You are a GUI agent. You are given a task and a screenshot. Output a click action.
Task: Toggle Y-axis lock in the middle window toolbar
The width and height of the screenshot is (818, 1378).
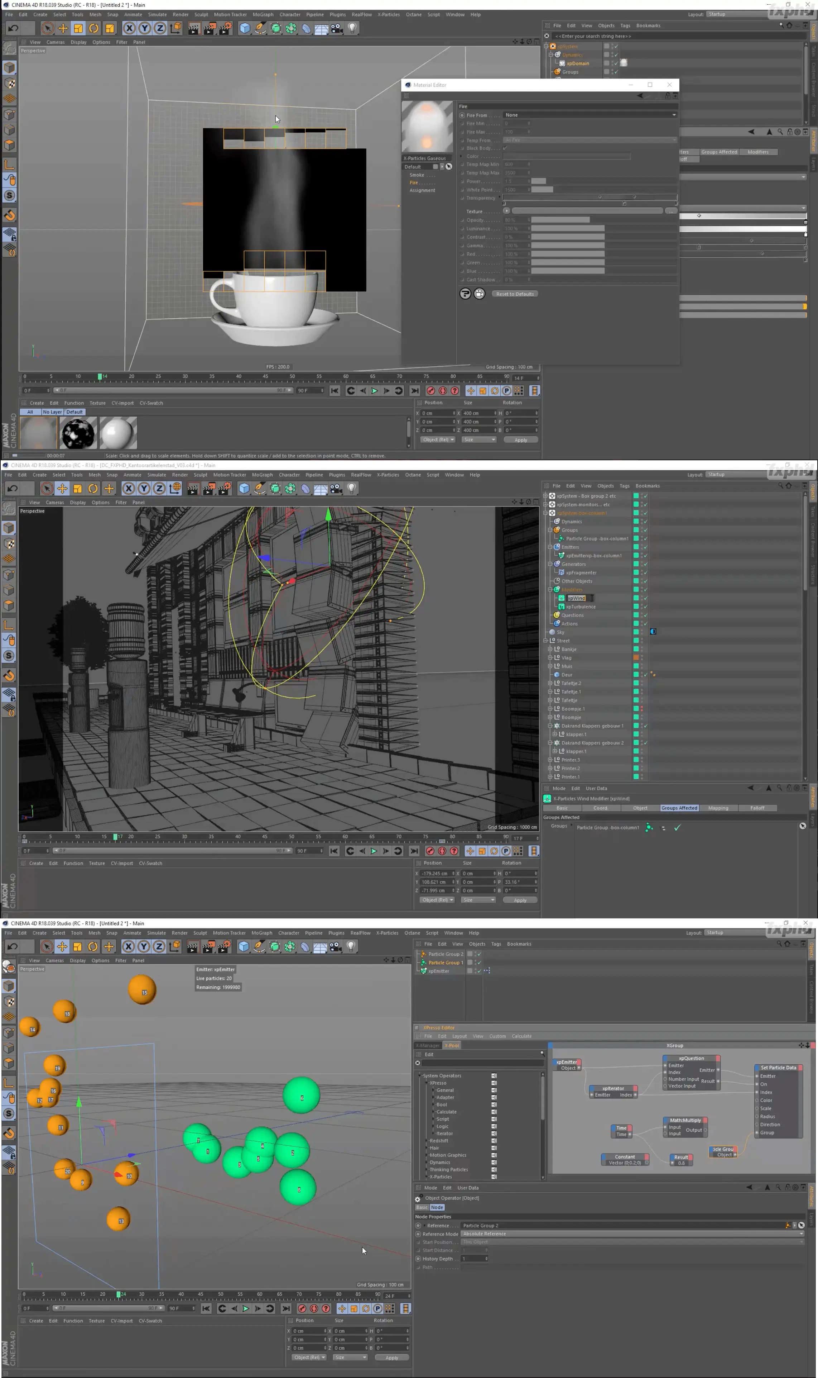pyautogui.click(x=144, y=488)
